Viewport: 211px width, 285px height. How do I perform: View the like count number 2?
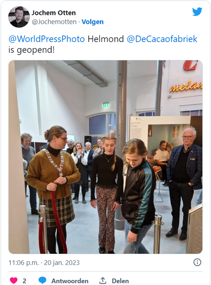click(24, 281)
